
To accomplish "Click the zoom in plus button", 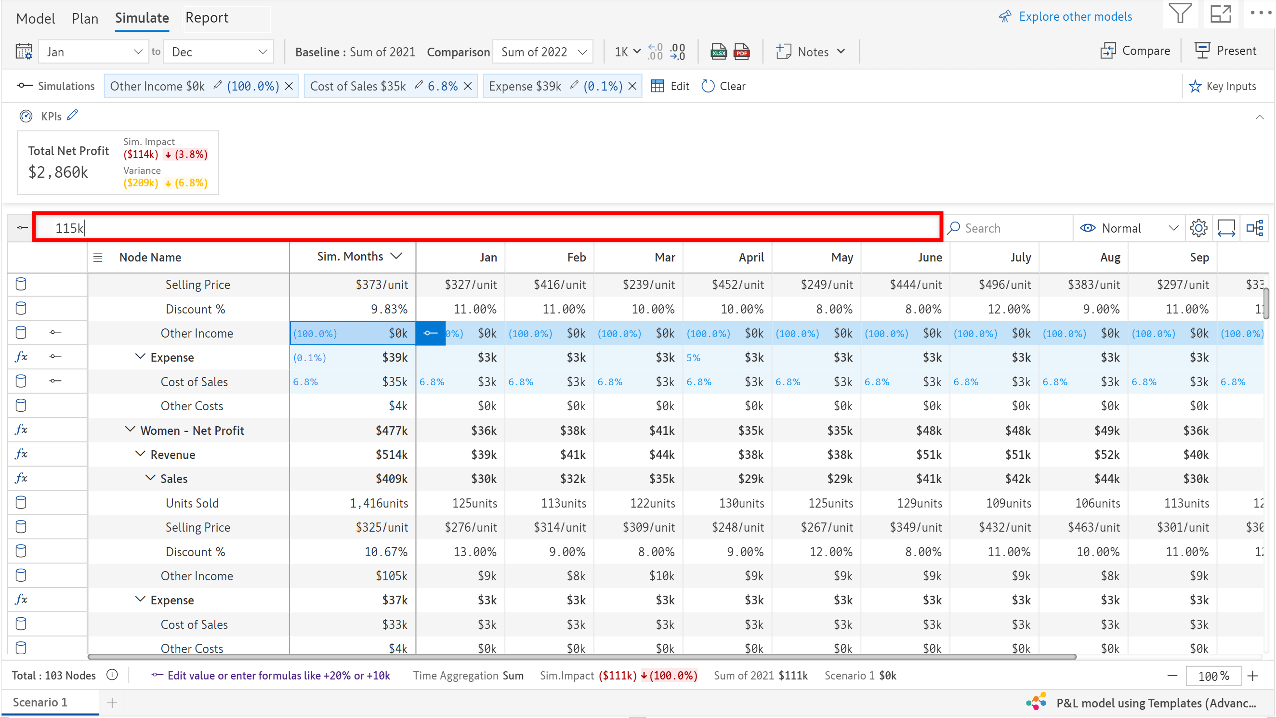I will [1252, 676].
